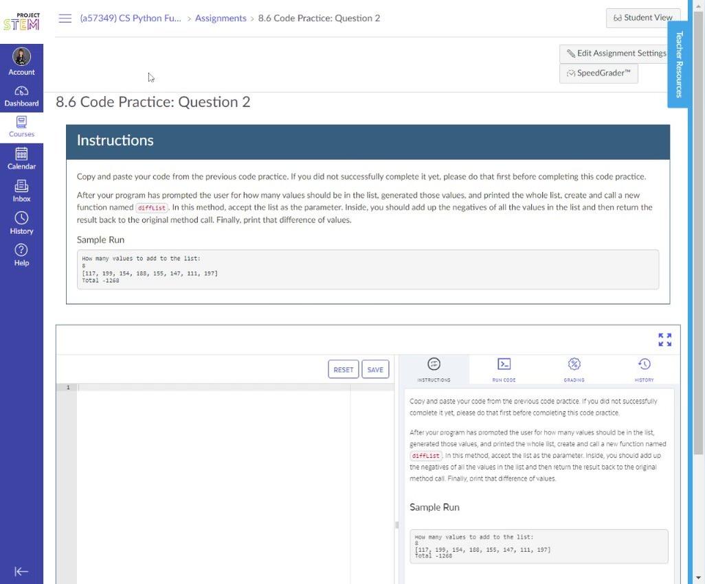Select the Instructions tab in editor
This screenshot has height=584, width=705.
[434, 369]
